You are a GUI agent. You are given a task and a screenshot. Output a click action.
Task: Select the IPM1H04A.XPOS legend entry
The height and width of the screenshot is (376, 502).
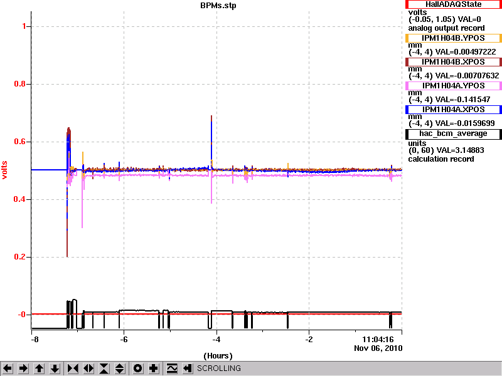[453, 109]
